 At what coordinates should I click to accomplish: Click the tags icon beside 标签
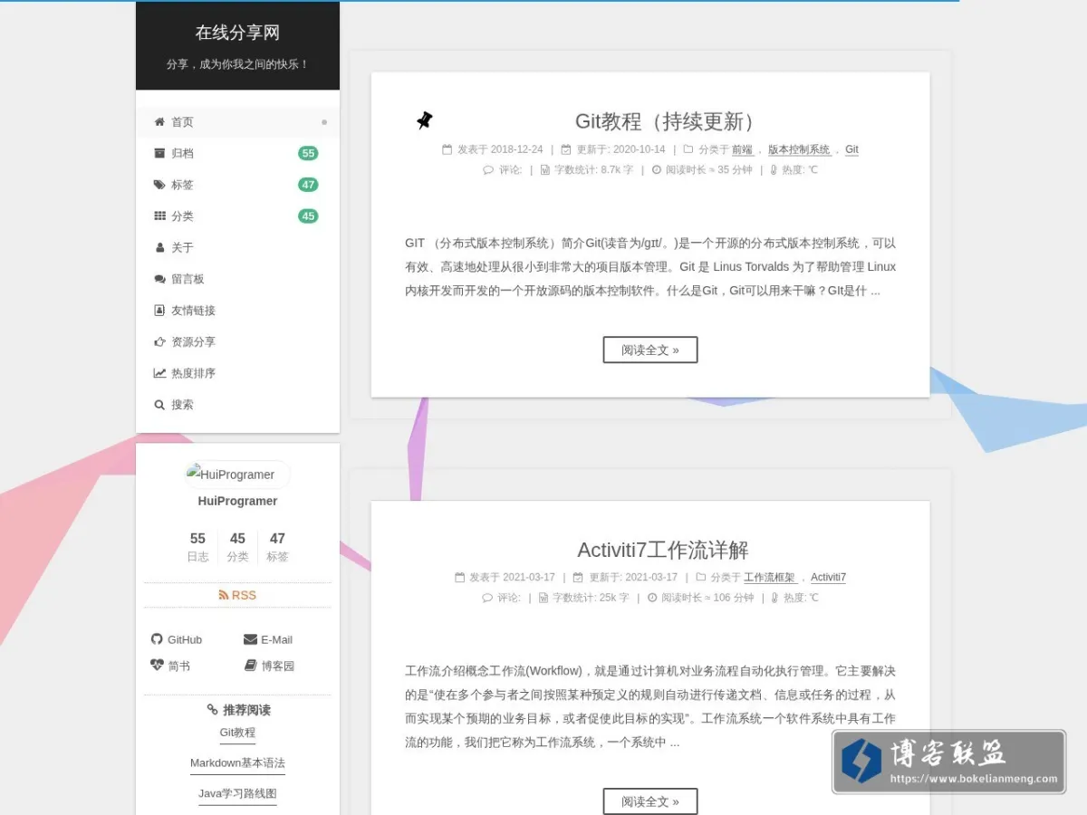click(159, 185)
